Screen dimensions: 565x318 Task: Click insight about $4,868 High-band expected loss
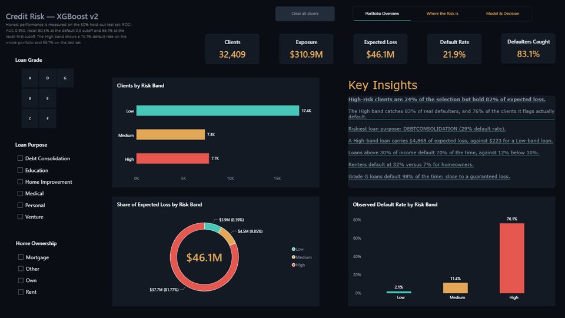tap(450, 141)
